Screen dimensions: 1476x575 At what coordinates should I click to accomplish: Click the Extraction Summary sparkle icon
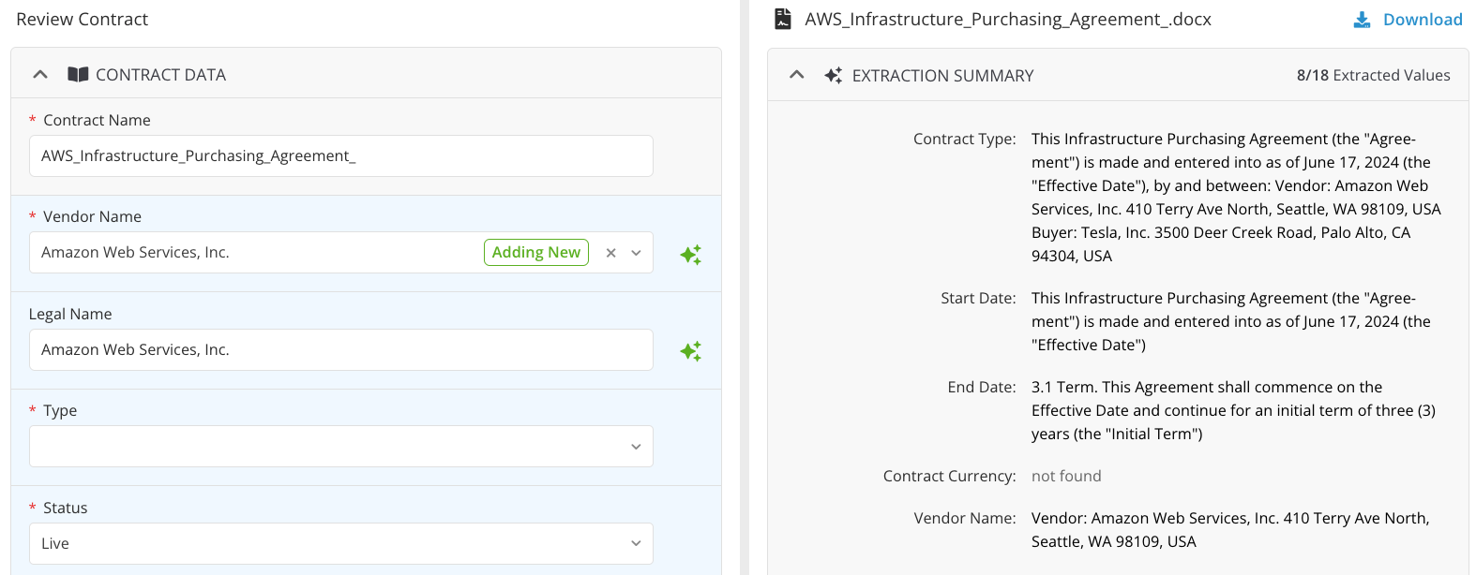[833, 75]
